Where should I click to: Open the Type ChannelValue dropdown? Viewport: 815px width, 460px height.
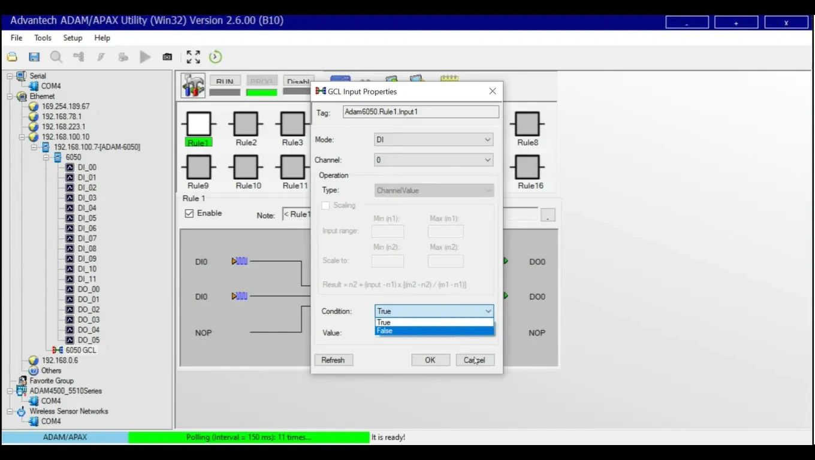click(x=434, y=190)
